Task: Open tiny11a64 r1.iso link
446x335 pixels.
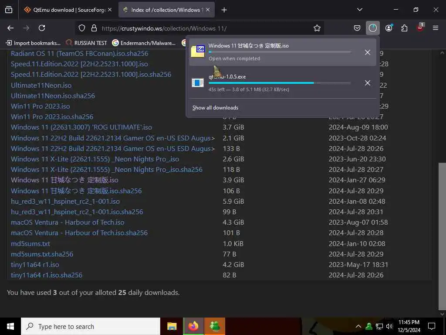Action: (35, 265)
